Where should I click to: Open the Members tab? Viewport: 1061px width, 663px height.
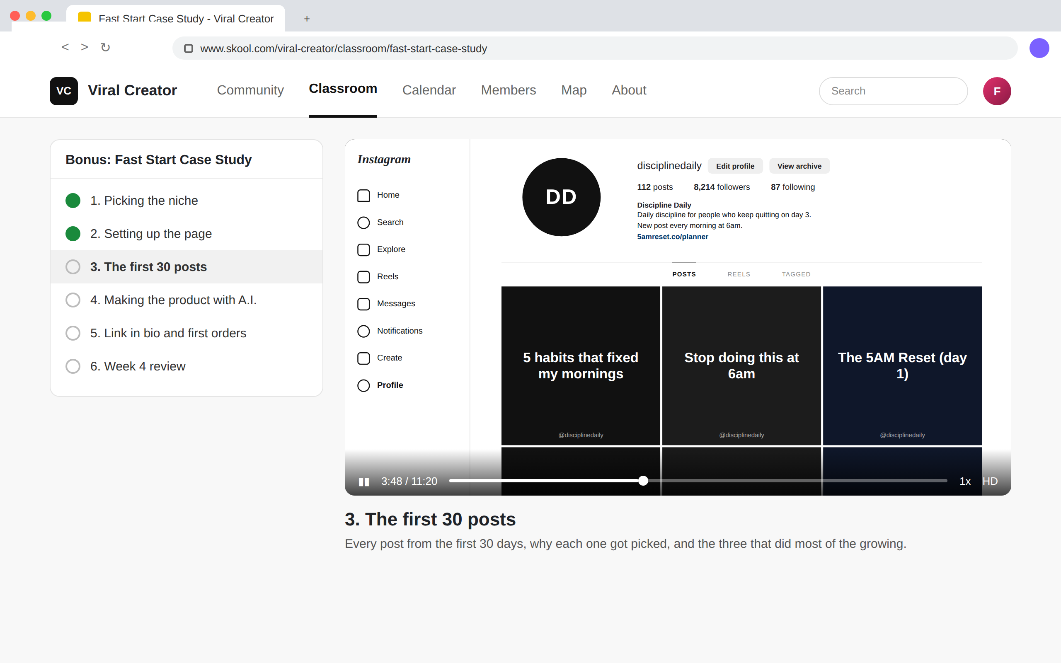508,90
